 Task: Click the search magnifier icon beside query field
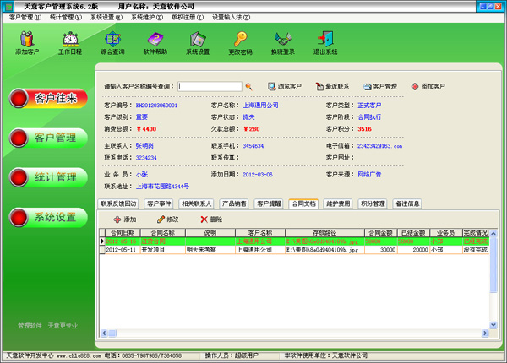[248, 86]
